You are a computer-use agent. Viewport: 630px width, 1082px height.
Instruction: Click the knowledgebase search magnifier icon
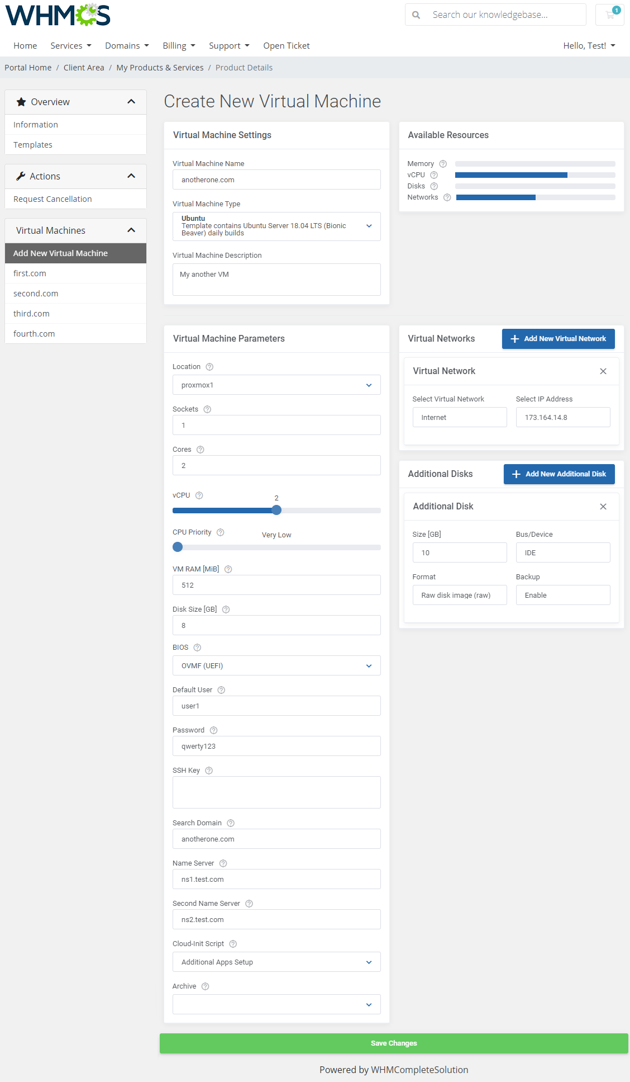click(416, 15)
